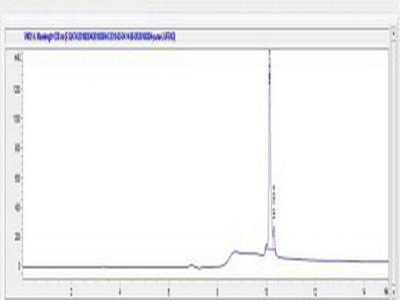Click the tallest chromatogram peak apex
The width and height of the screenshot is (400, 300).
pyautogui.click(x=269, y=52)
